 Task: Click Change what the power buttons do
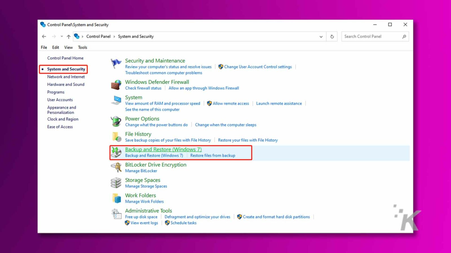tap(156, 125)
